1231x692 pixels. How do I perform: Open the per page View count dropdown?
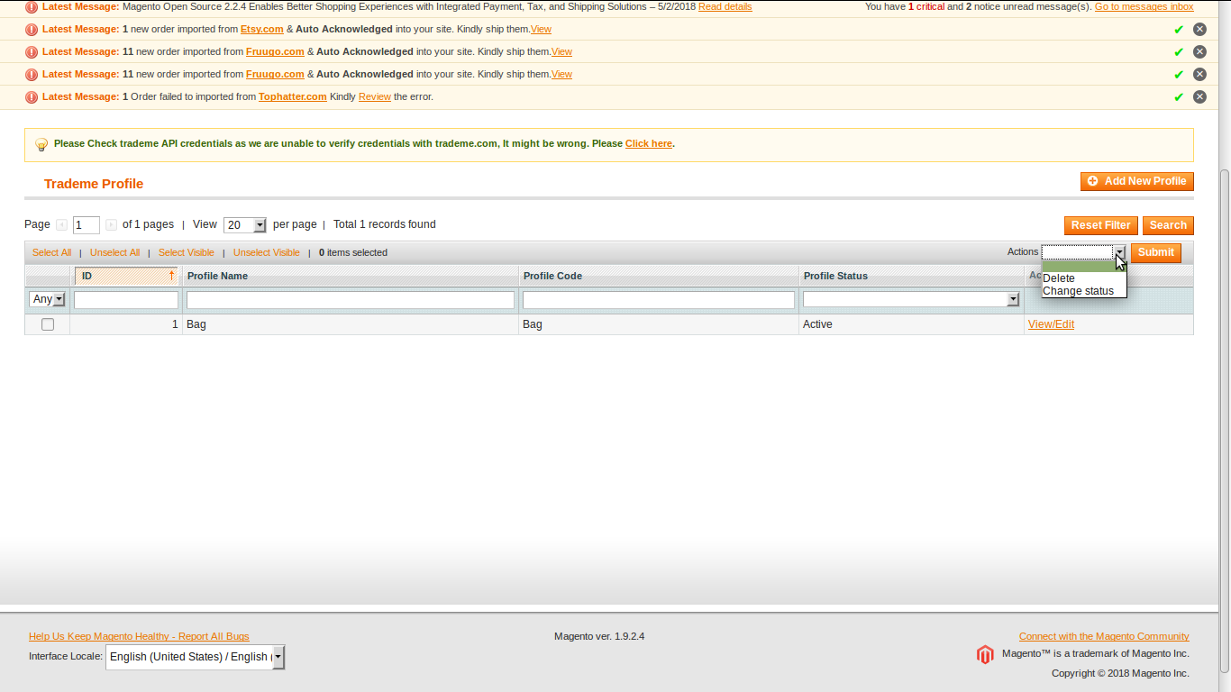(245, 225)
